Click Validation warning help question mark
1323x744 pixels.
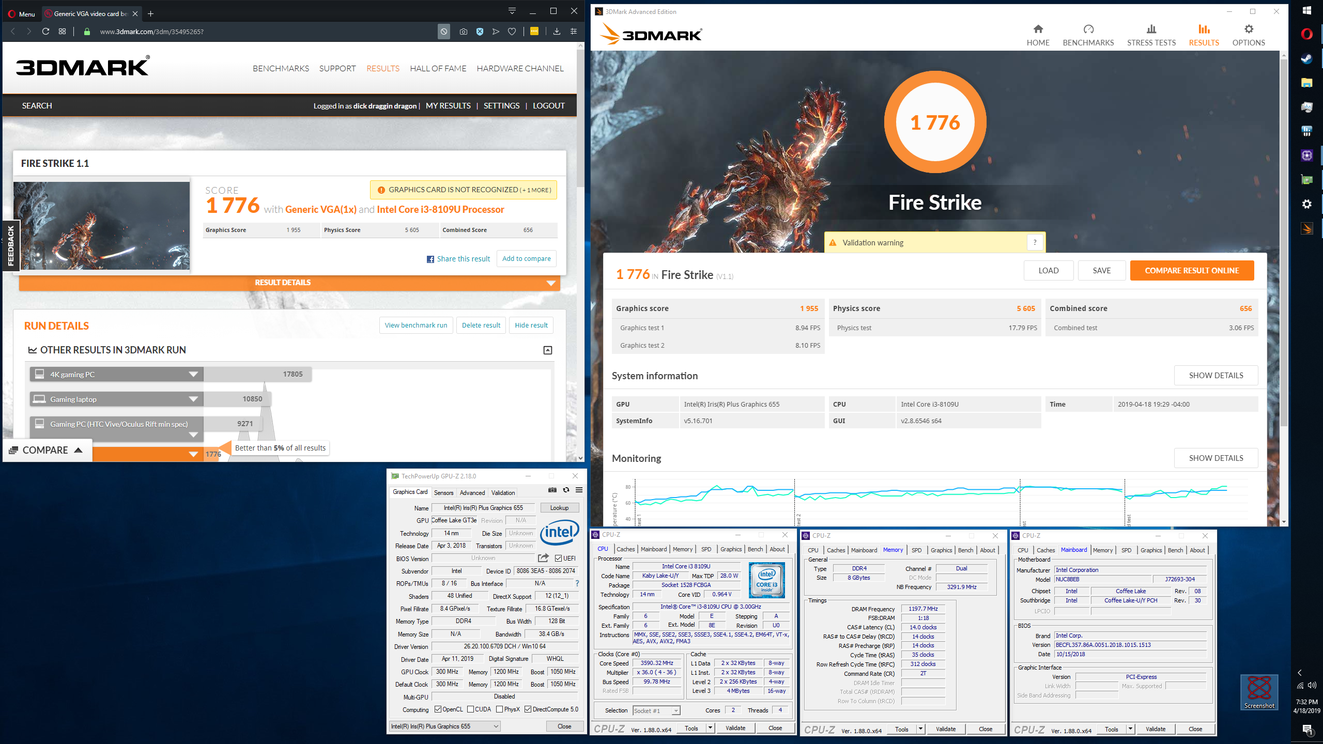(x=1035, y=242)
